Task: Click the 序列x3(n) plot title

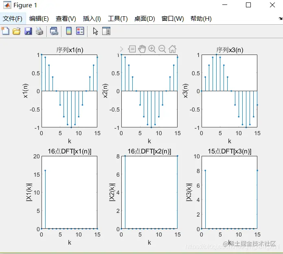Action: 230,50
